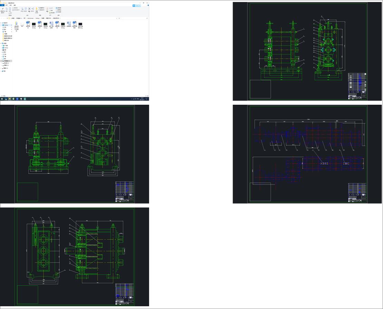Select Desktop under Quick Access
The image size is (383, 309).
(6, 25)
